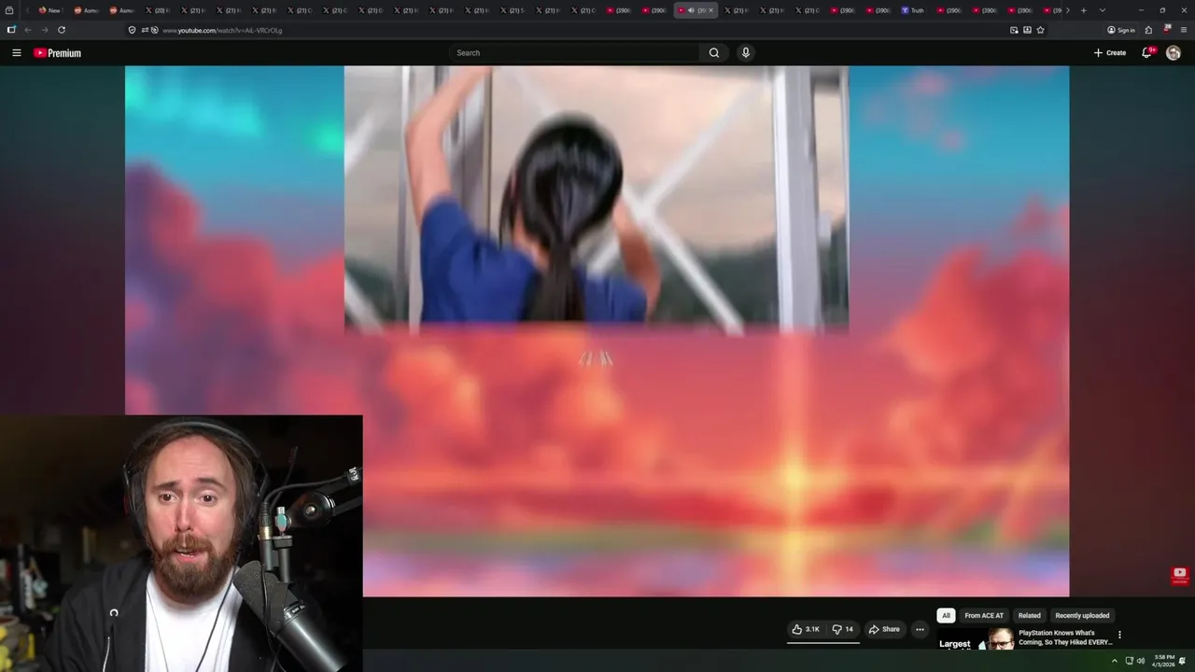Open the account avatar menu
The height and width of the screenshot is (672, 1195).
(x=1174, y=53)
